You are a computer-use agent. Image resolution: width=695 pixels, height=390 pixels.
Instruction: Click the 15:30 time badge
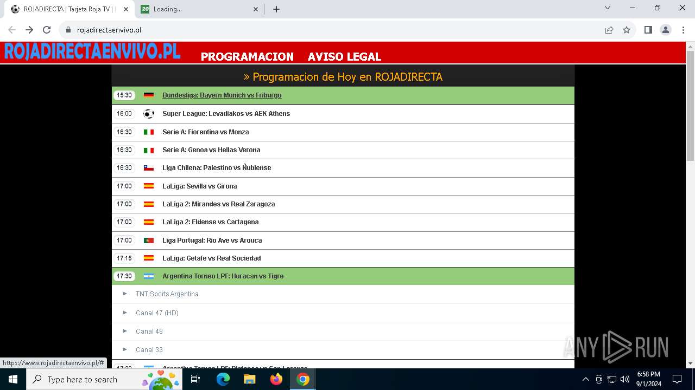point(124,95)
